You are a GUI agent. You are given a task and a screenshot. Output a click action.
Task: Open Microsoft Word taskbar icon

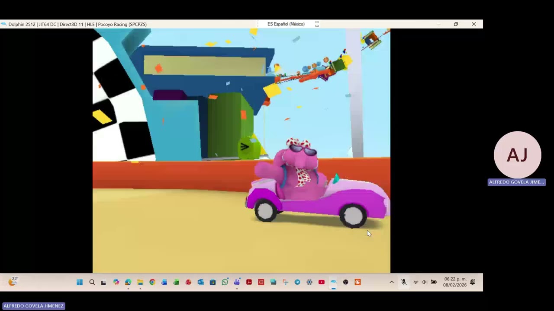(164, 282)
